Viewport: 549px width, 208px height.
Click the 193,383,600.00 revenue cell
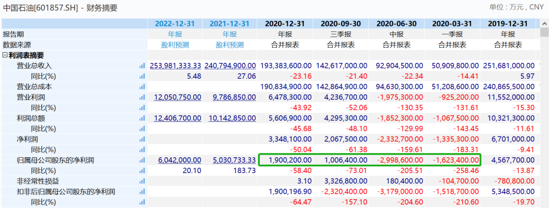286,66
